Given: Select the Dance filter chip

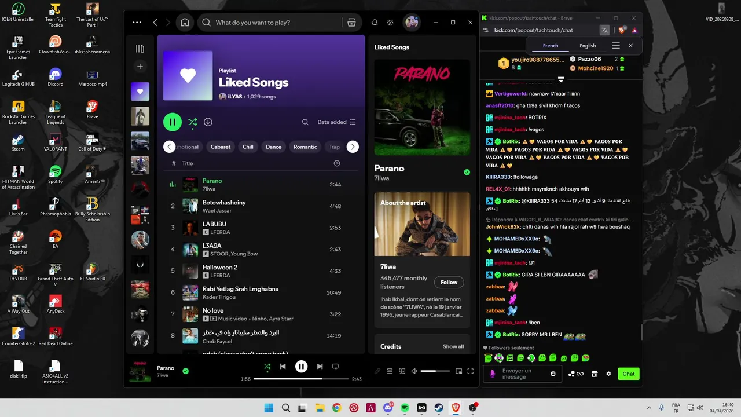Looking at the screenshot, I should click(273, 147).
